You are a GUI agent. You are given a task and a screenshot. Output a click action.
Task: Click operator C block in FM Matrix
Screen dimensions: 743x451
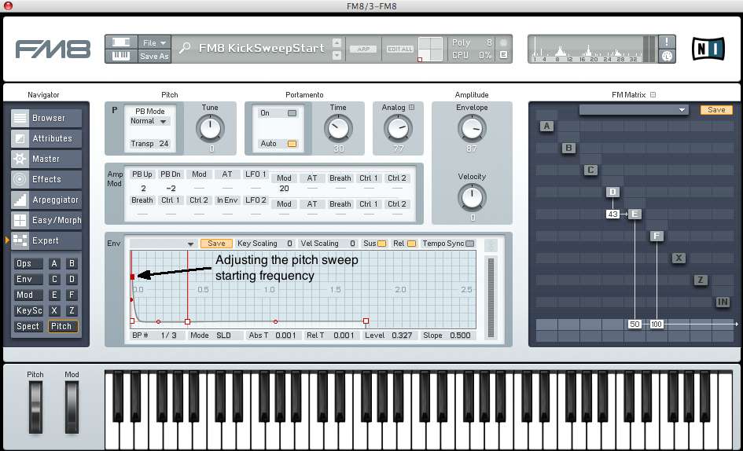[x=590, y=170]
